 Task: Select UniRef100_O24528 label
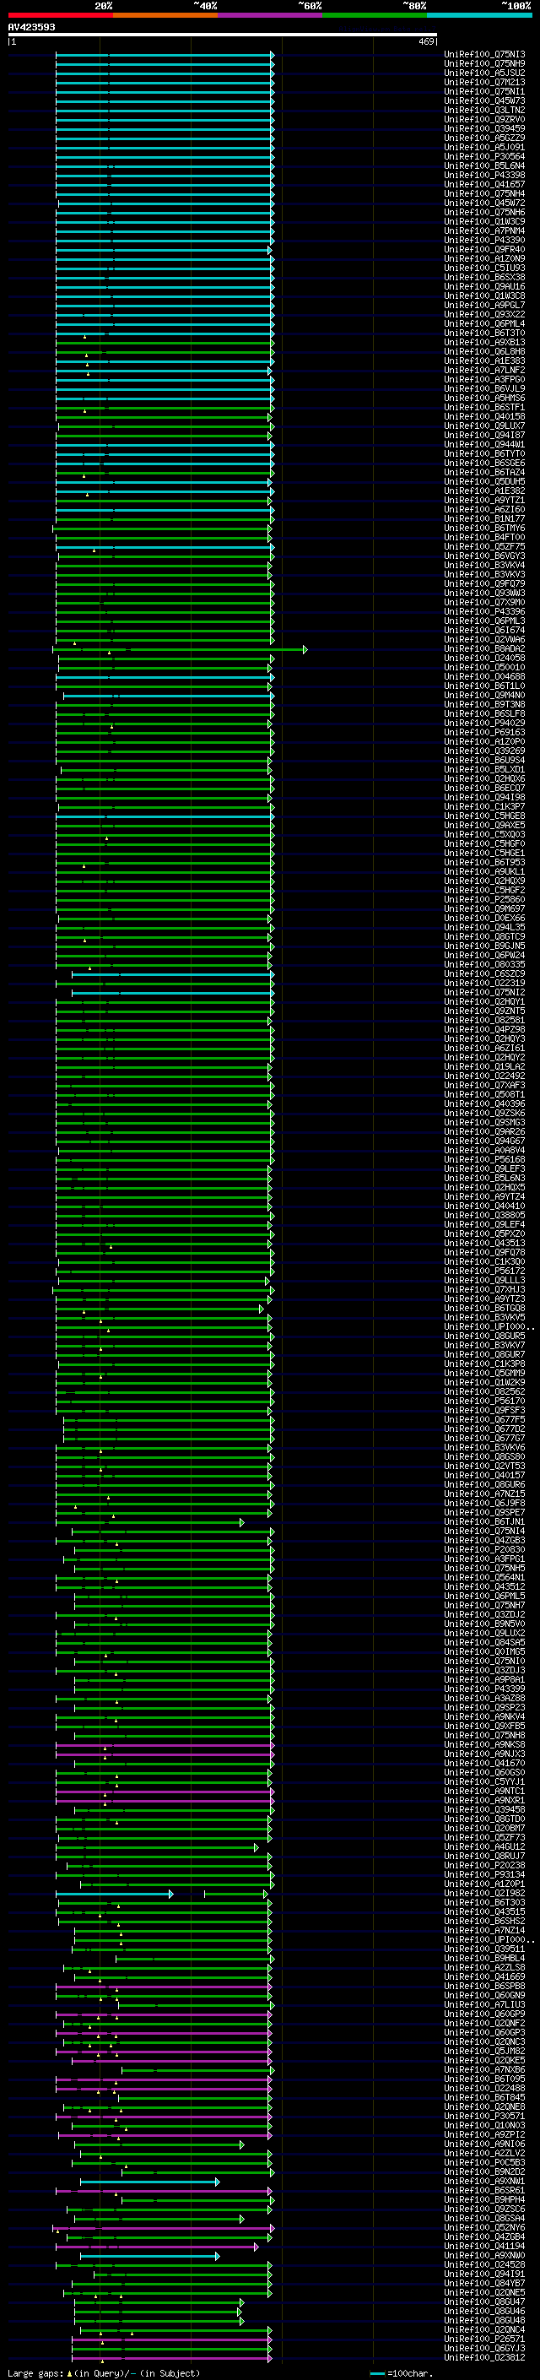click(x=484, y=2264)
